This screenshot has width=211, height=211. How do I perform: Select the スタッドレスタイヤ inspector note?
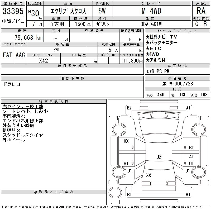(x=23, y=135)
